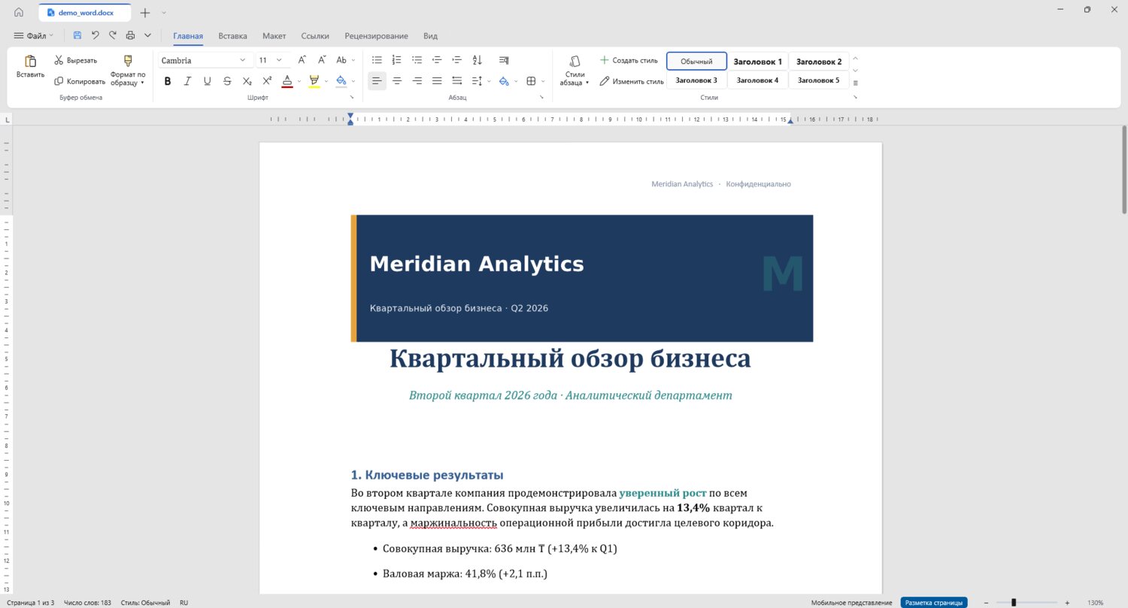Image resolution: width=1128 pixels, height=608 pixels.
Task: Open the Вид tab
Action: [x=430, y=35]
